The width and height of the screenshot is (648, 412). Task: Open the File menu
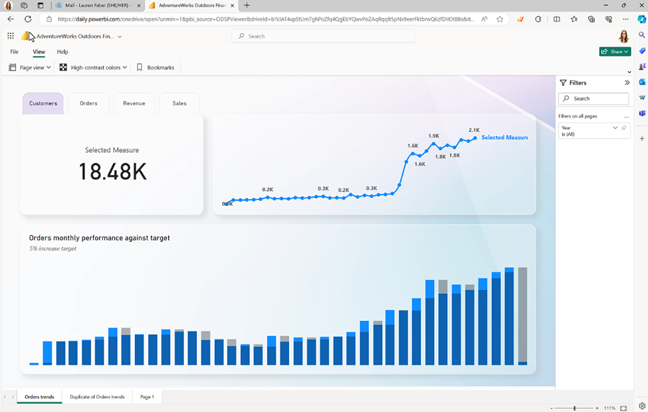point(15,52)
